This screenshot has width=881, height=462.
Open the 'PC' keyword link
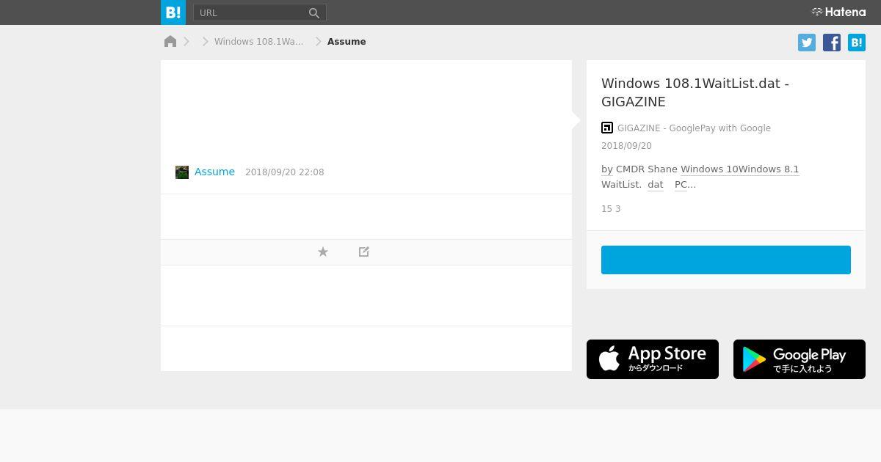click(x=681, y=185)
